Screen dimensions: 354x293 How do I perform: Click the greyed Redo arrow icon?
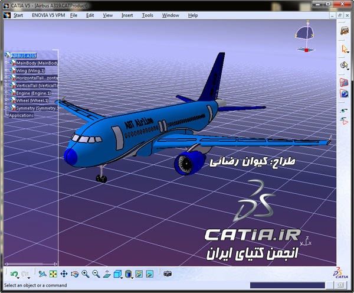pos(25,274)
